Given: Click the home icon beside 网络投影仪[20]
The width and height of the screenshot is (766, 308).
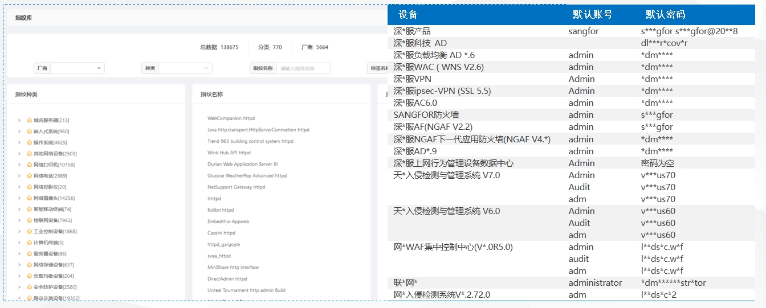Looking at the screenshot, I should [x=30, y=187].
